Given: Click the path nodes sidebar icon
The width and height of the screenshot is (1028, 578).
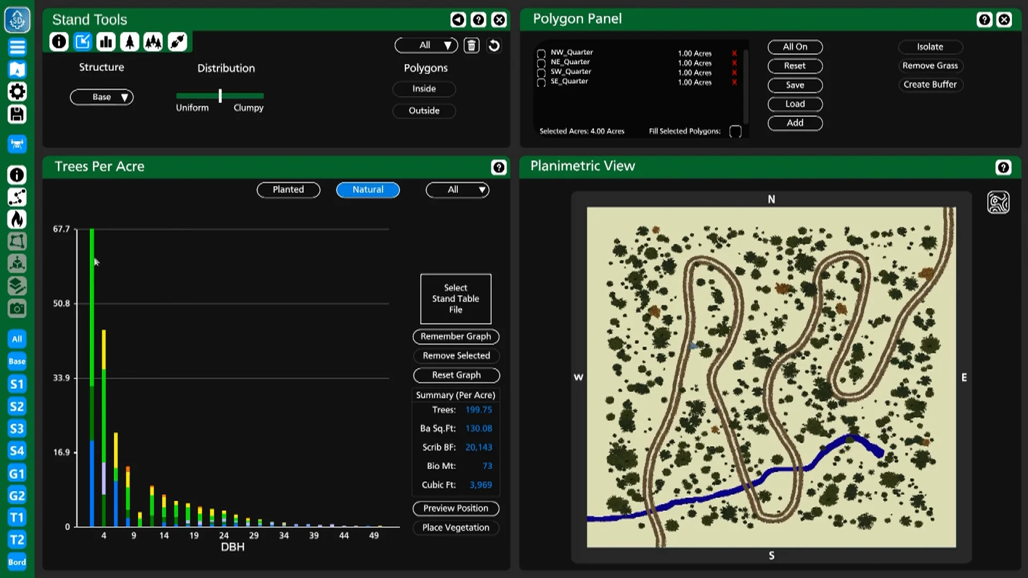Looking at the screenshot, I should pyautogui.click(x=17, y=197).
